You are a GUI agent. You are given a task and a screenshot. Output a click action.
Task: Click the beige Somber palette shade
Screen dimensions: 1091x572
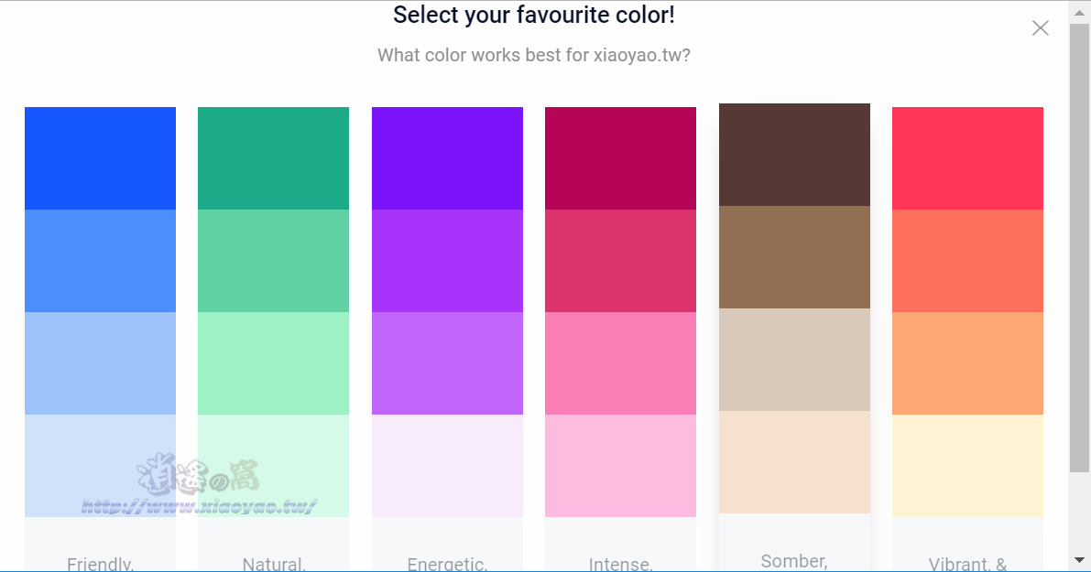click(794, 360)
